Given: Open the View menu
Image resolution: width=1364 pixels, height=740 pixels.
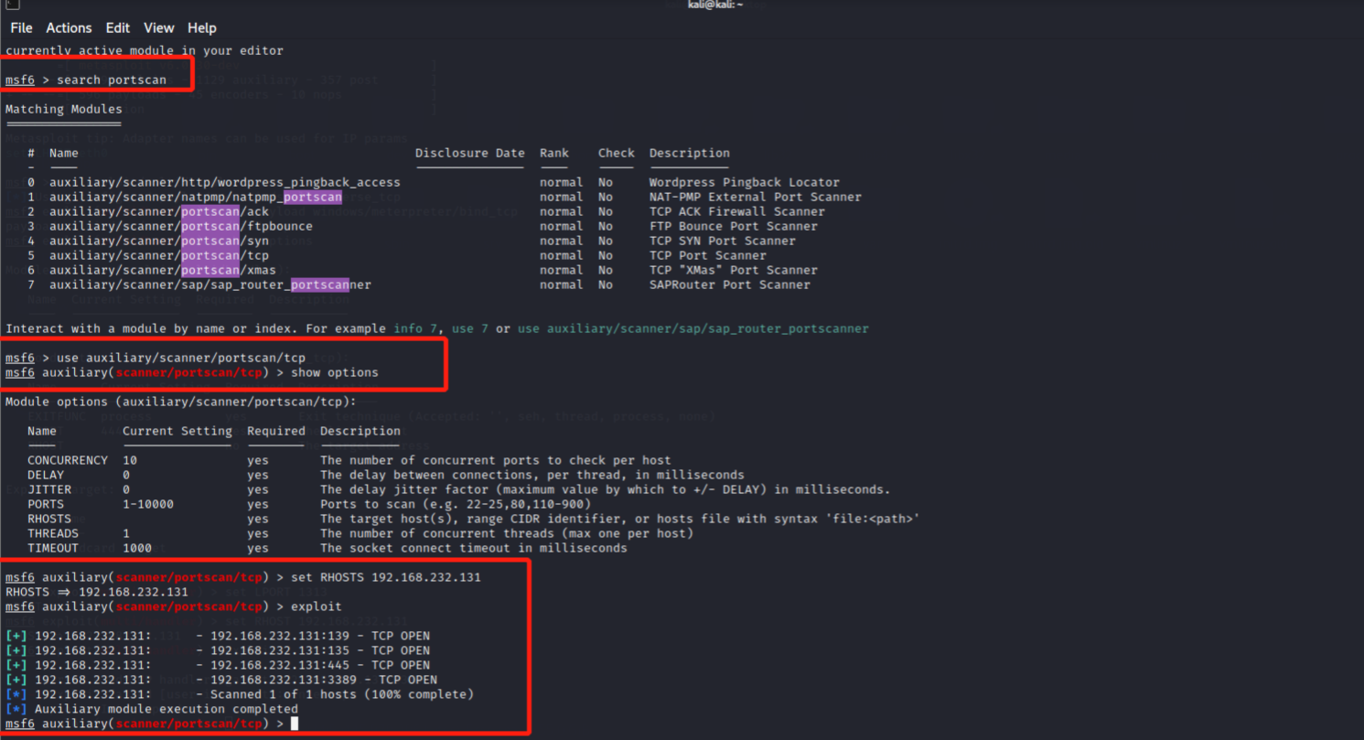Looking at the screenshot, I should click(158, 27).
